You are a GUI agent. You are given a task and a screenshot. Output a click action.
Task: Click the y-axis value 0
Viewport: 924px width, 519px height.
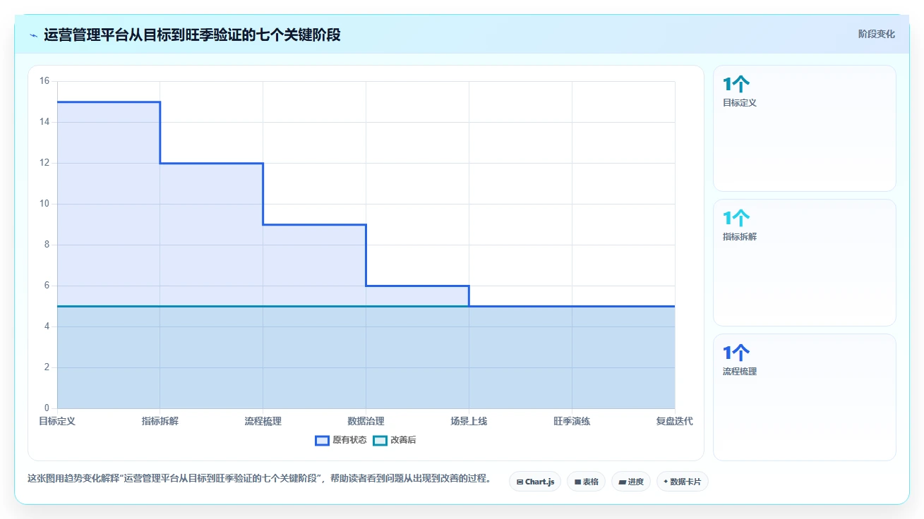tap(47, 408)
